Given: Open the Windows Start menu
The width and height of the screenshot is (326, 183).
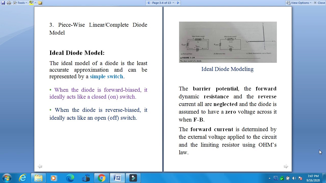Looking at the screenshot, I should click(x=7, y=178).
